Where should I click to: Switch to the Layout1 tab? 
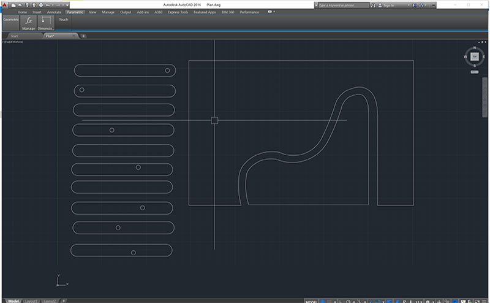31,301
